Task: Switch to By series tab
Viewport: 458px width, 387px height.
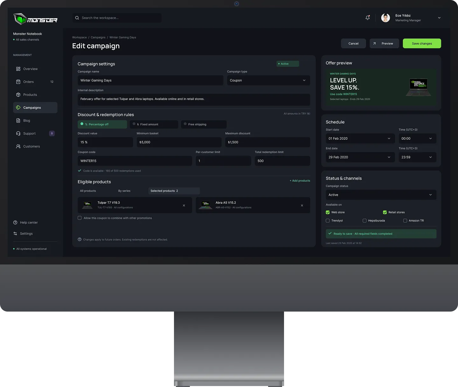Action: 124,191
